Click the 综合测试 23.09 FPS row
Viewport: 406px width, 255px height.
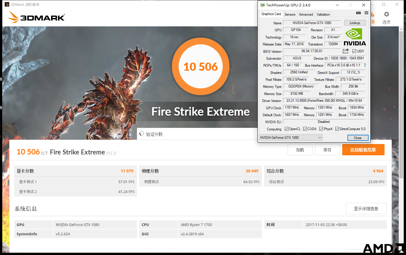(325, 182)
